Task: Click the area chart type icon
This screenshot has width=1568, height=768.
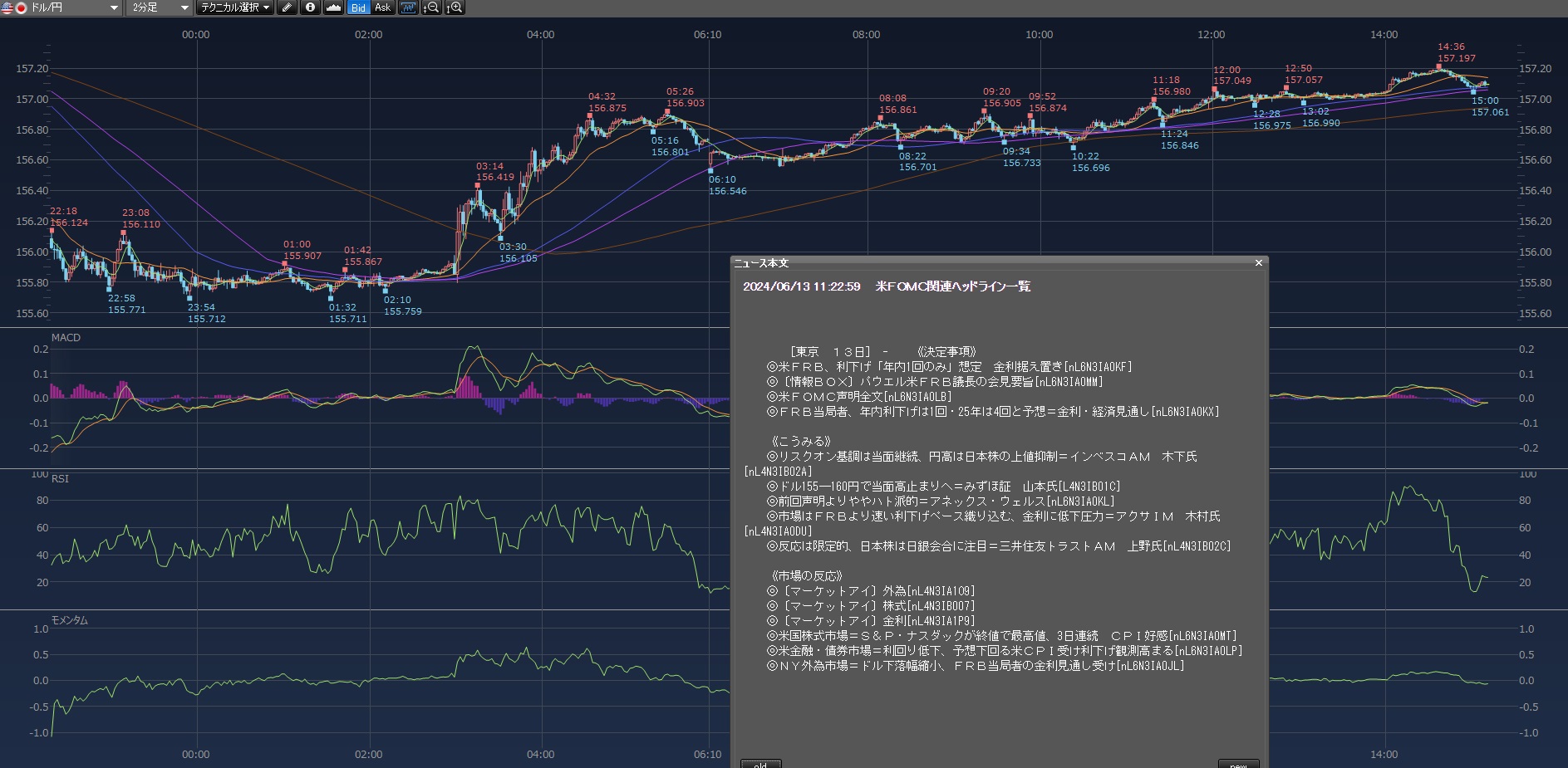Action: click(333, 7)
